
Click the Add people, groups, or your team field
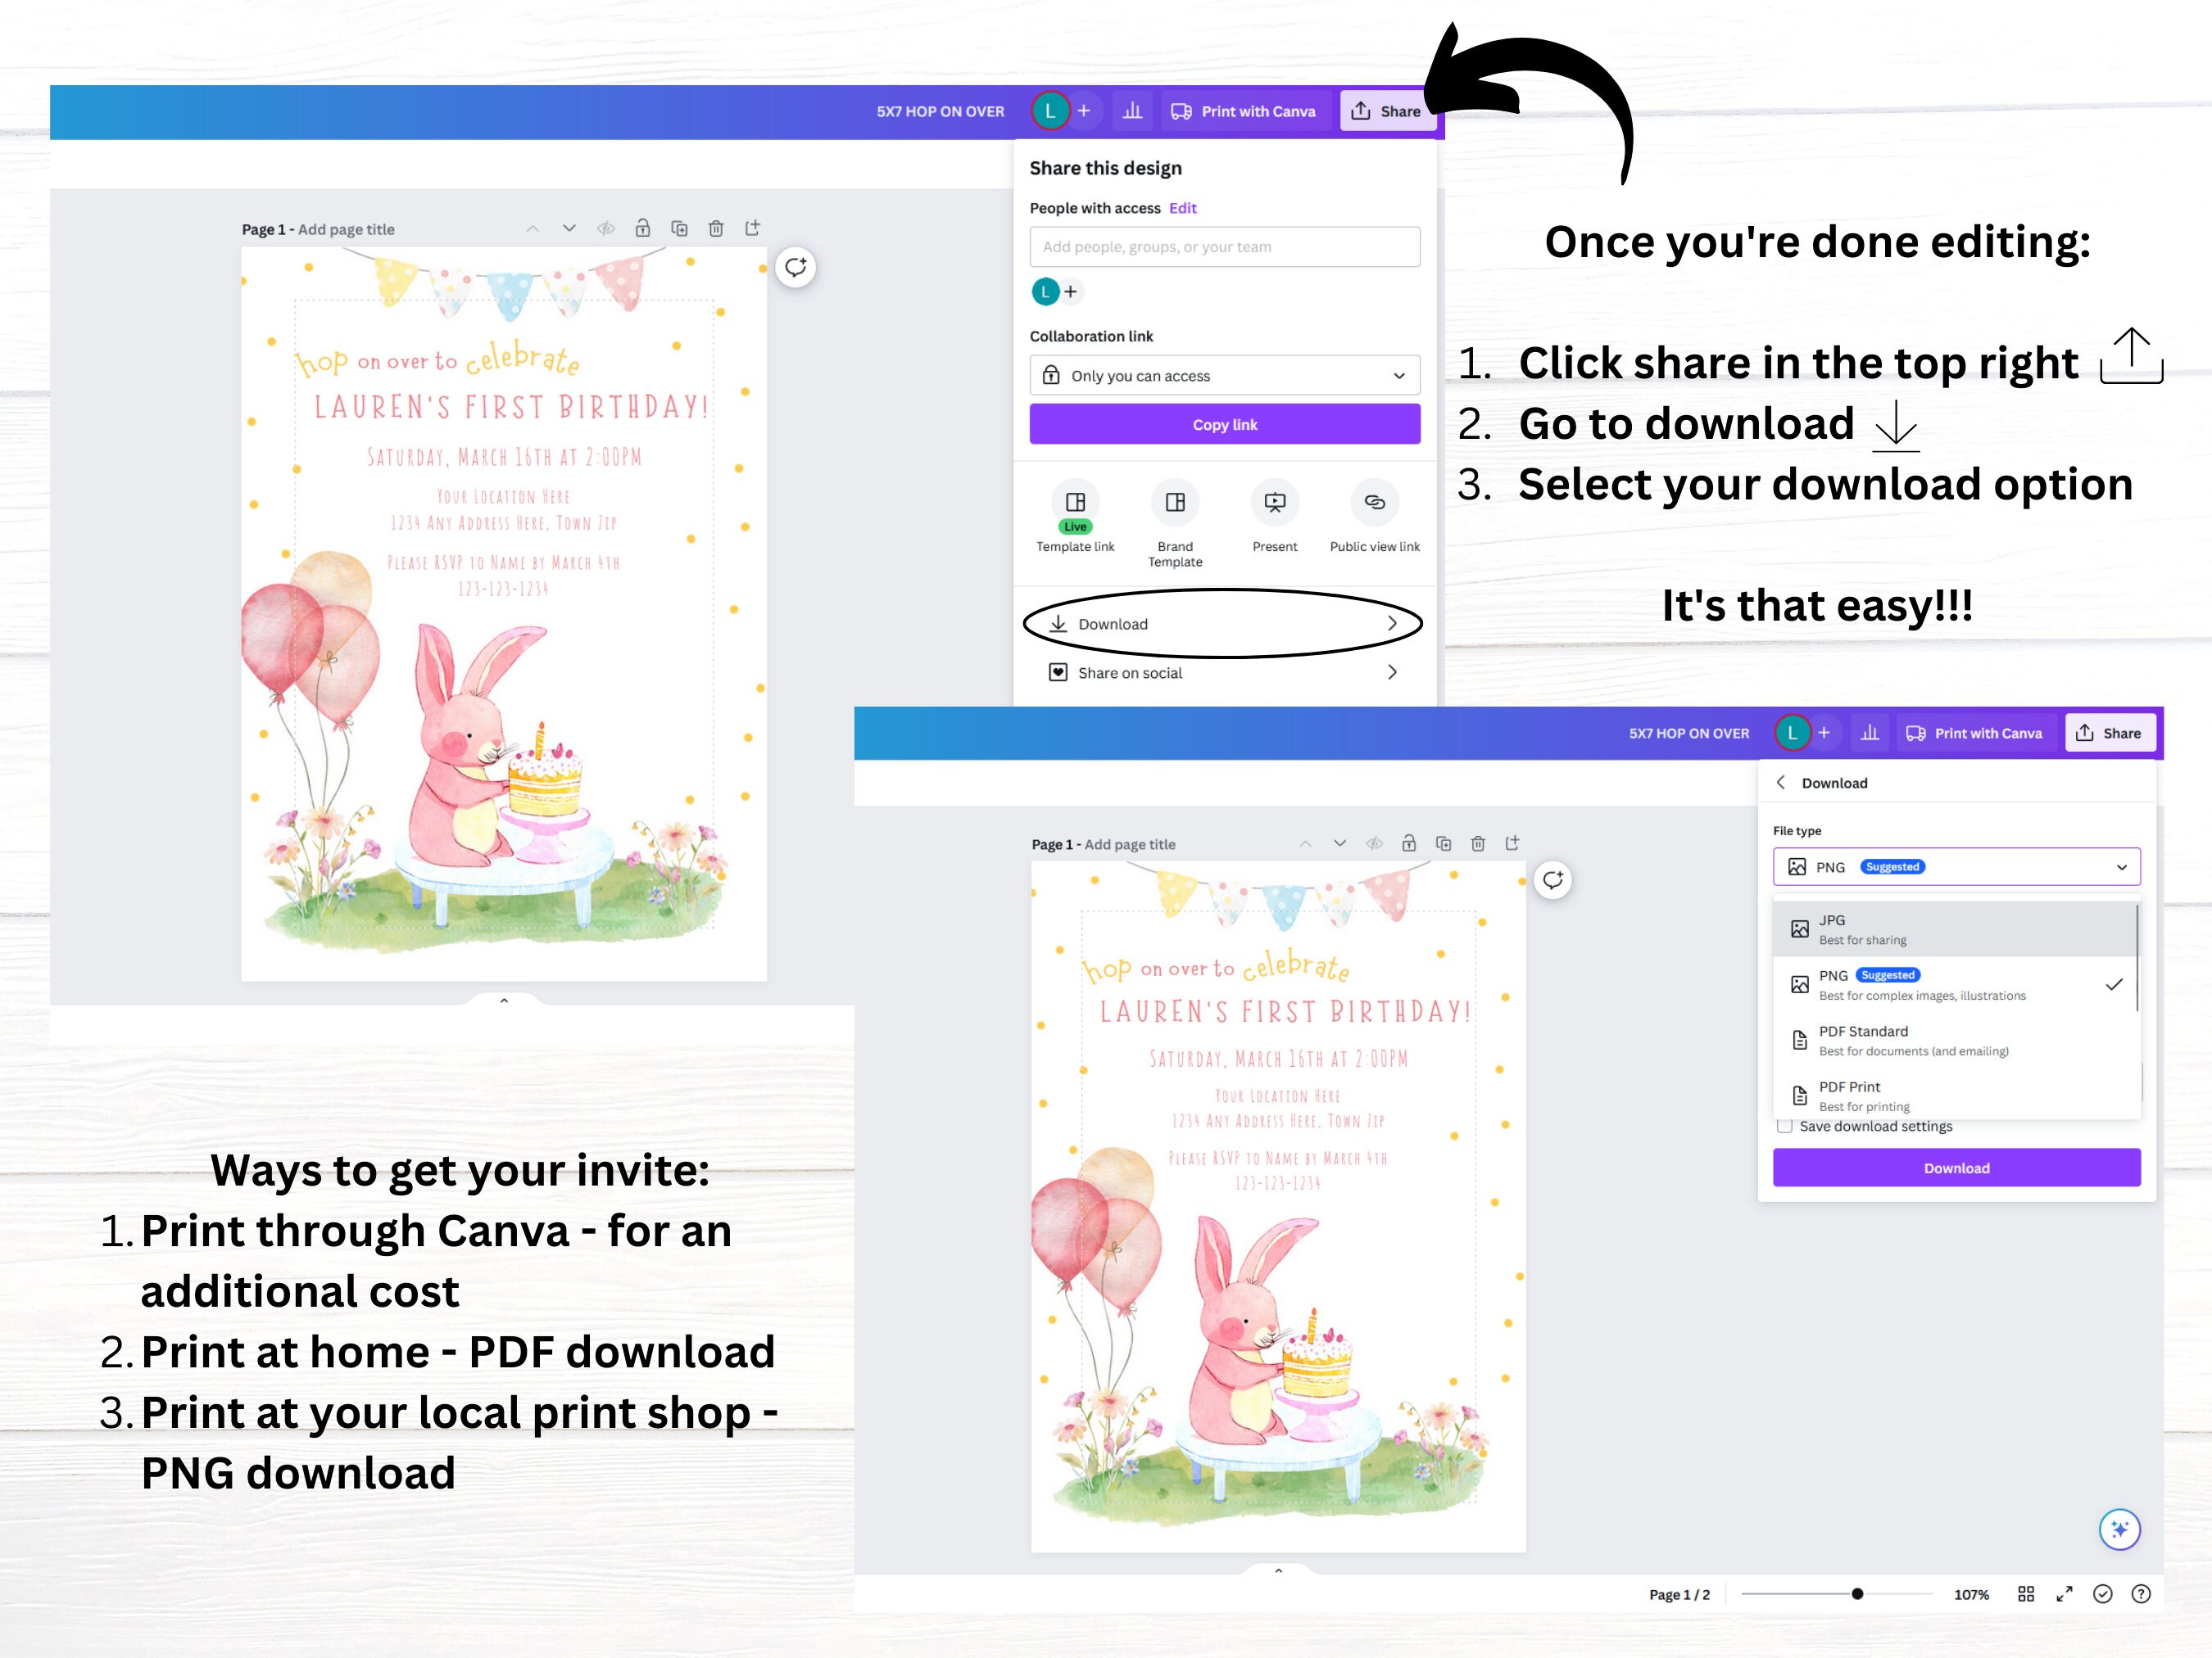point(1224,246)
